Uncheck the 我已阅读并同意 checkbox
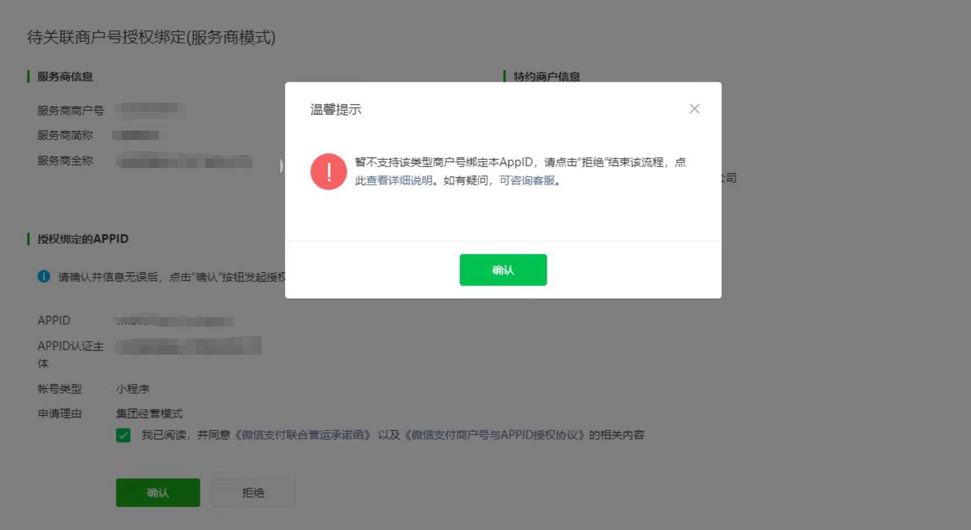971x530 pixels. pos(123,435)
